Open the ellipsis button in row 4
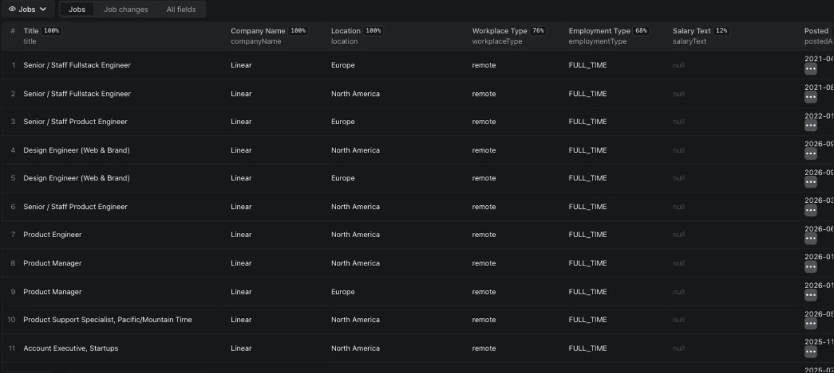 point(810,154)
